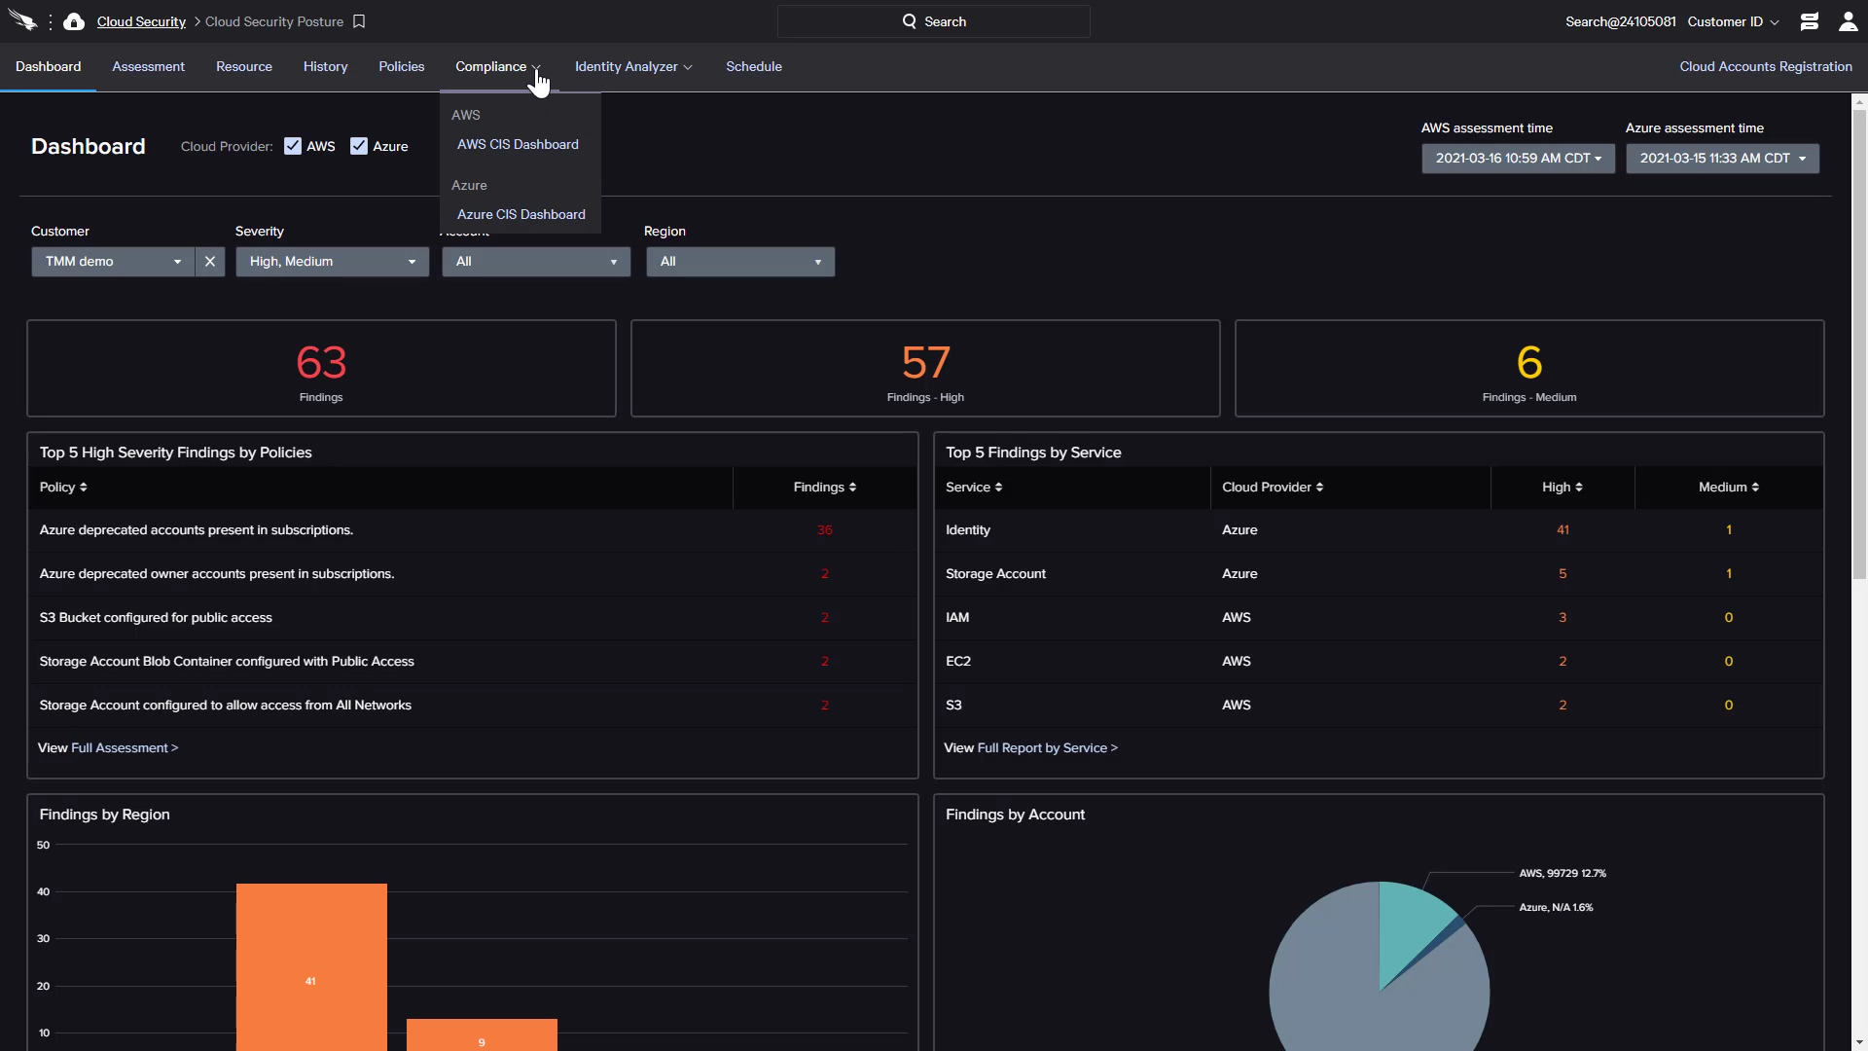Open the Customer TMM demo dropdown
Image resolution: width=1868 pixels, height=1051 pixels.
click(113, 262)
